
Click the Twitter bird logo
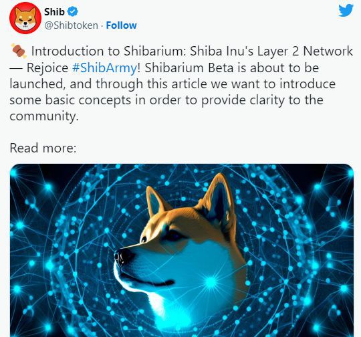[x=346, y=11]
